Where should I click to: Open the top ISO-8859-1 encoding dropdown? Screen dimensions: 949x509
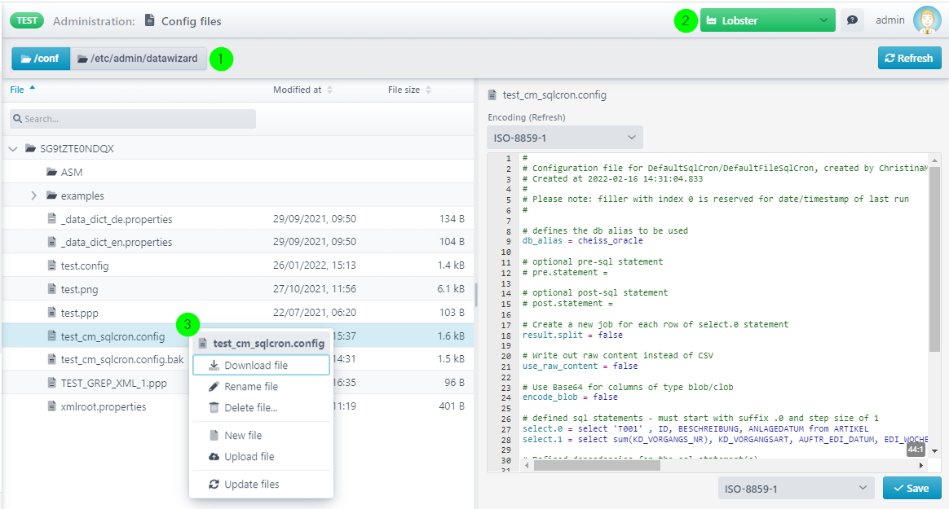click(x=565, y=137)
